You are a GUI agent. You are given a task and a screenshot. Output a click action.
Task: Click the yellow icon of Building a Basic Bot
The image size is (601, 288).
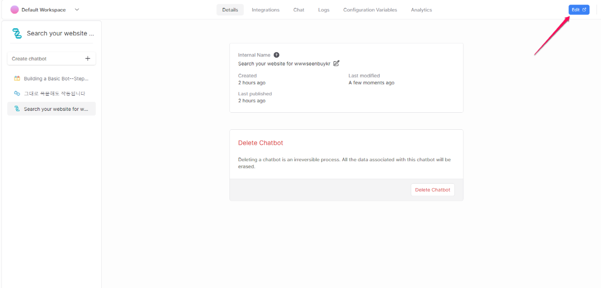pos(17,78)
